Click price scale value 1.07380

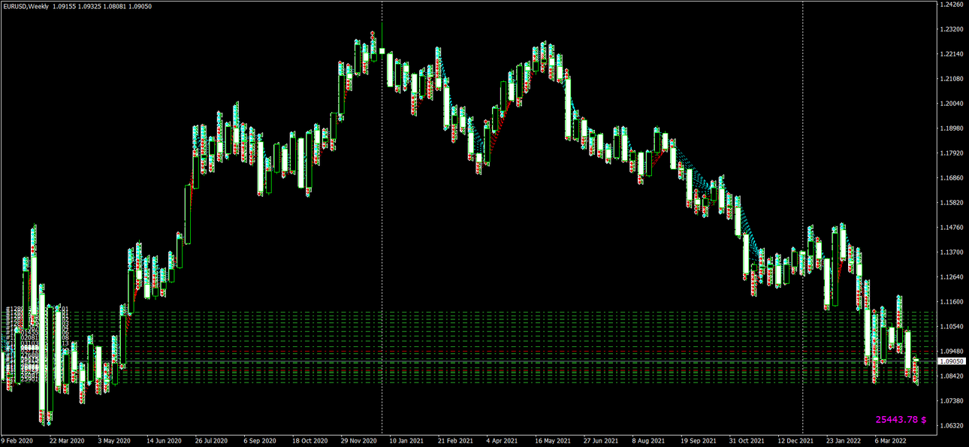pos(950,401)
